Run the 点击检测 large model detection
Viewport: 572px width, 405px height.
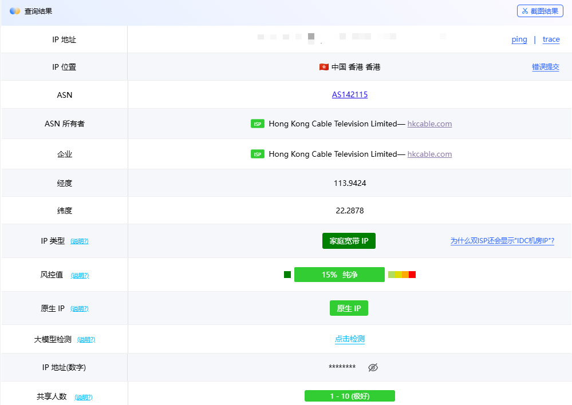349,339
